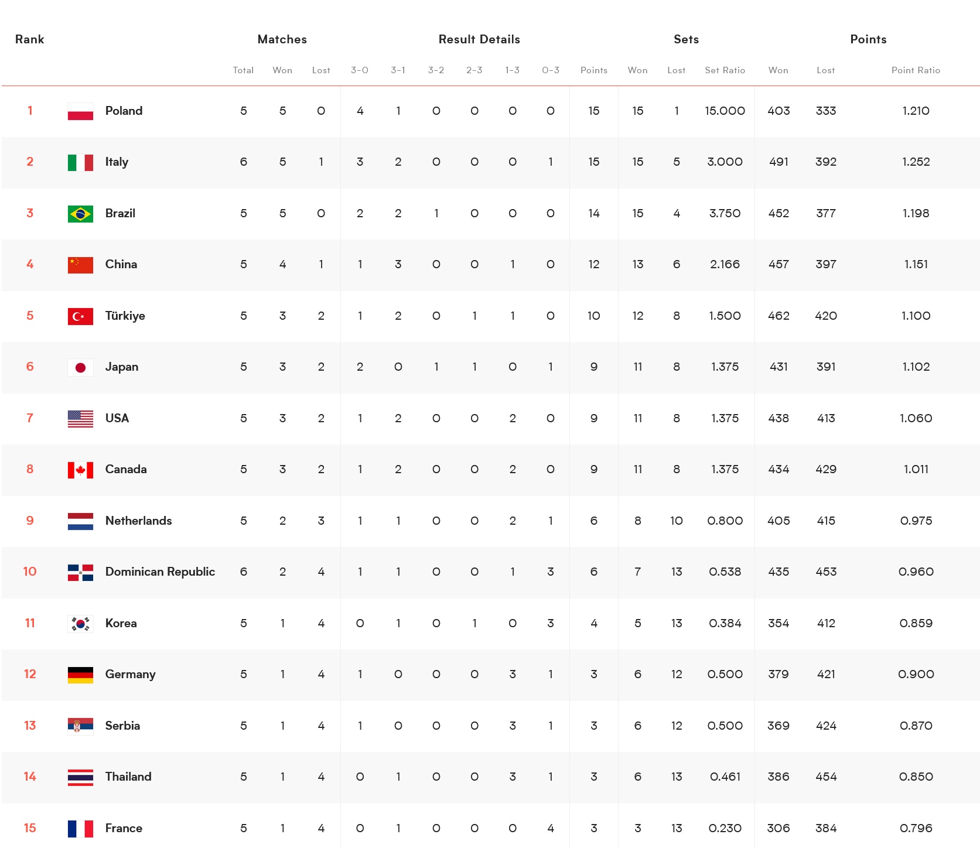
Task: Click the Poland flag icon
Action: click(x=80, y=111)
